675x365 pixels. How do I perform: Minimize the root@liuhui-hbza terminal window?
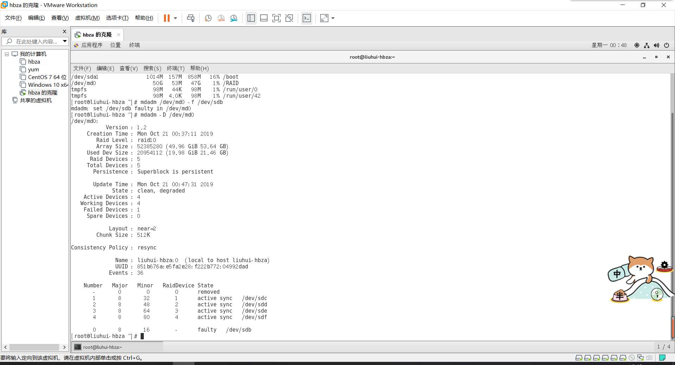click(x=644, y=57)
